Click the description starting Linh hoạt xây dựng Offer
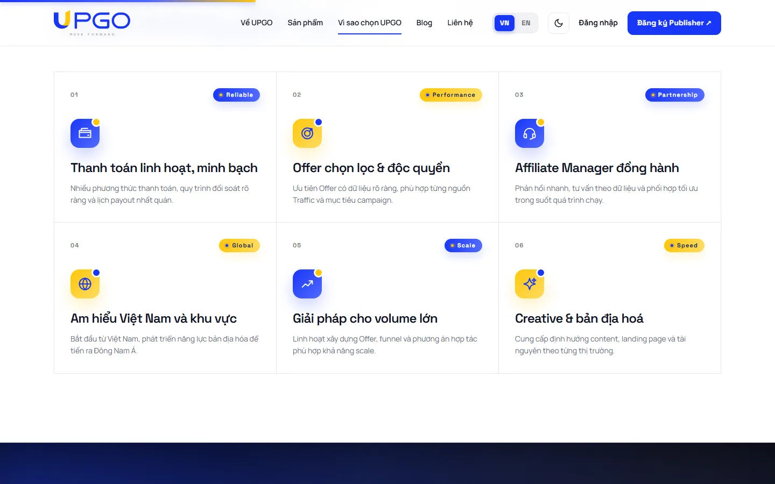The image size is (775, 484). pos(385,345)
